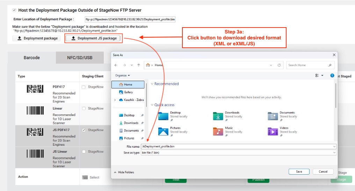Screen dimensions: 355x191
Task: Click the Hide Folders chevron
Action: coord(115,172)
